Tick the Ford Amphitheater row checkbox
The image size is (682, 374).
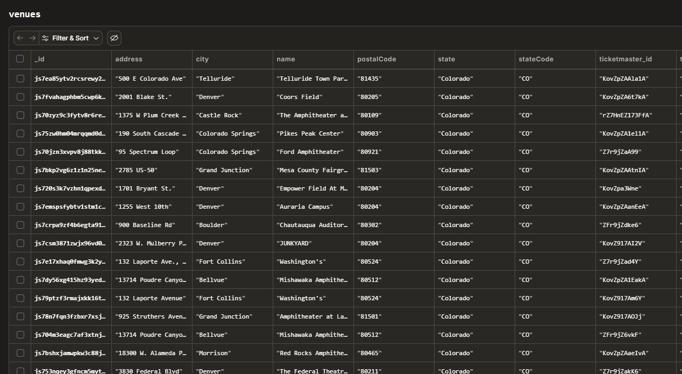click(20, 152)
